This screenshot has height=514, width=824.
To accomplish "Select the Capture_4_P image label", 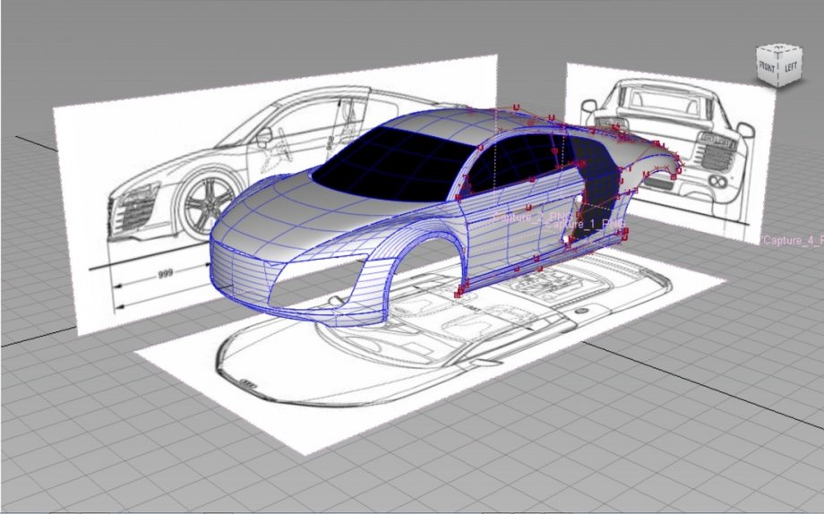I will click(x=792, y=240).
